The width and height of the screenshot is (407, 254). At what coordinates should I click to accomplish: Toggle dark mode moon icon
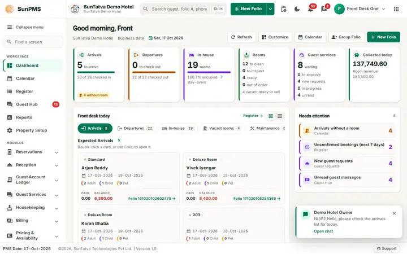pyautogui.click(x=297, y=9)
